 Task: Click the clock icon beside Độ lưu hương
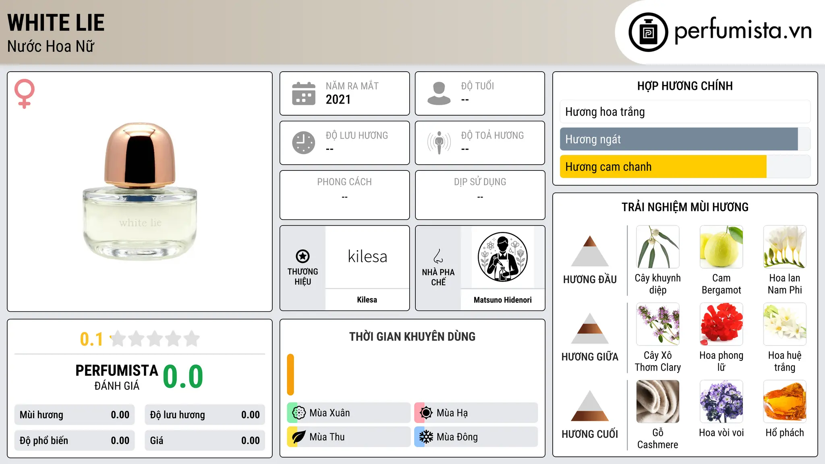(303, 143)
